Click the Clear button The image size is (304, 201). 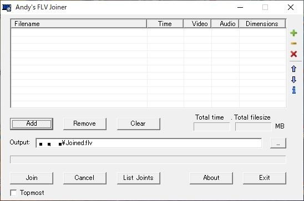pos(139,124)
